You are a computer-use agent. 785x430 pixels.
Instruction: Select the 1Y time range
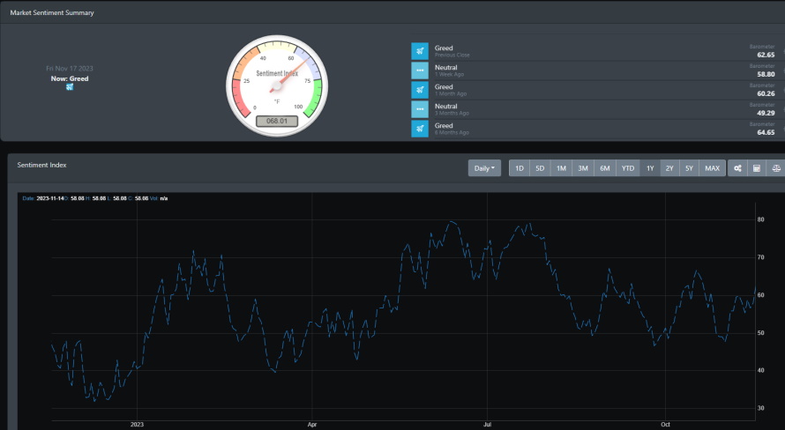pos(650,168)
